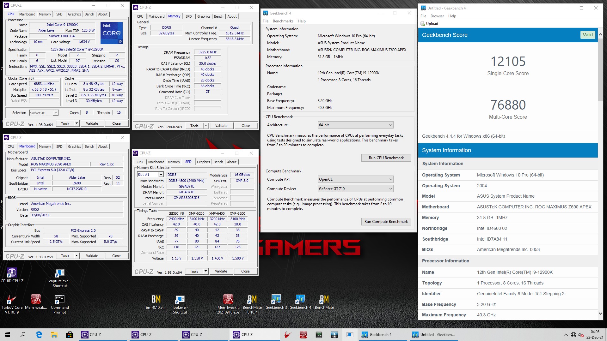Open volume icon in system tray
The height and width of the screenshot is (341, 607).
point(581,335)
